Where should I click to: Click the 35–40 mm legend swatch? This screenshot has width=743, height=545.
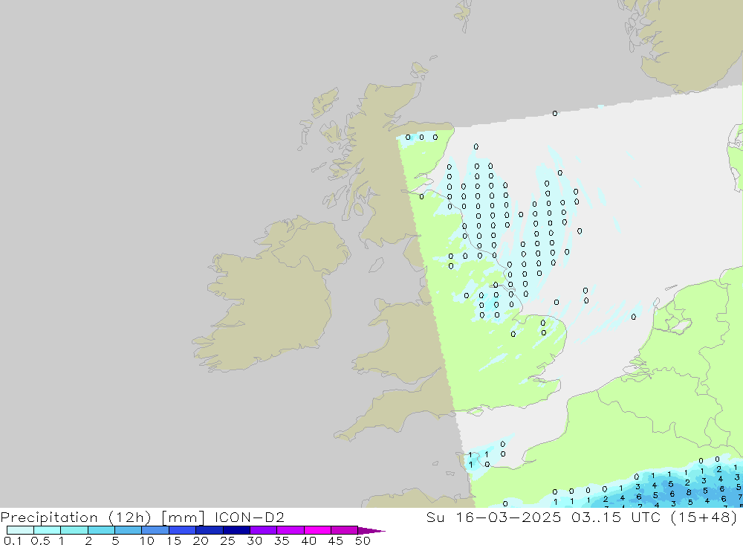pos(291,530)
